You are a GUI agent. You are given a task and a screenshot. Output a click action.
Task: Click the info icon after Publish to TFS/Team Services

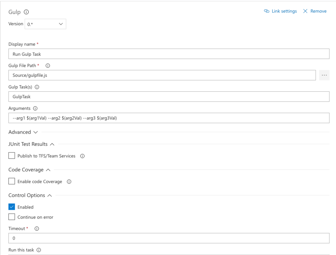pos(82,156)
